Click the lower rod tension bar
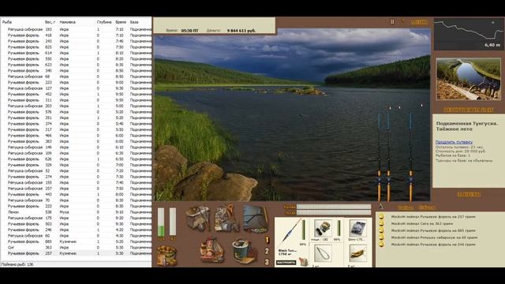Image resolution: width=505 pixels, height=284 pixels. (334, 213)
